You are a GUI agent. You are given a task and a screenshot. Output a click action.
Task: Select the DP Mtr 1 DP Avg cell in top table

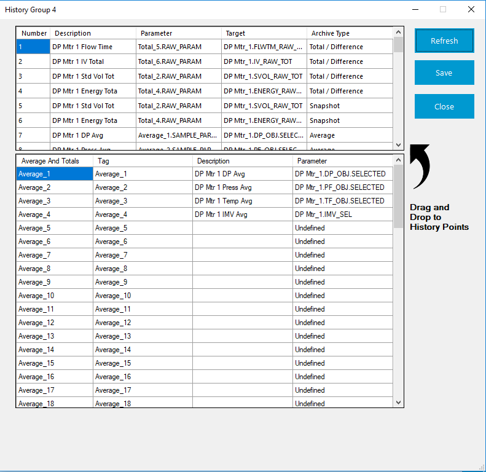coord(93,135)
